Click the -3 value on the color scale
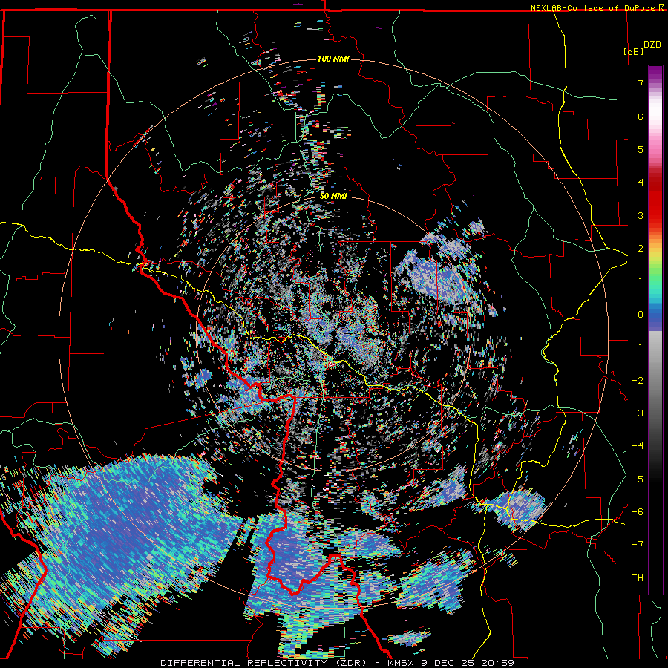 point(638,413)
